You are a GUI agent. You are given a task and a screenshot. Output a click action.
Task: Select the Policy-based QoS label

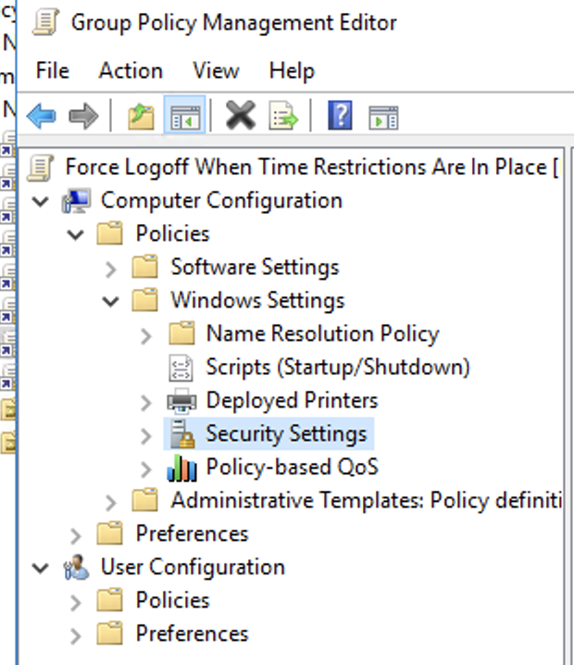click(x=292, y=467)
